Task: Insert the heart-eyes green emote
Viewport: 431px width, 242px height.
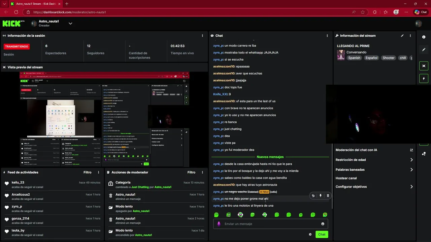Action: (x=325, y=215)
